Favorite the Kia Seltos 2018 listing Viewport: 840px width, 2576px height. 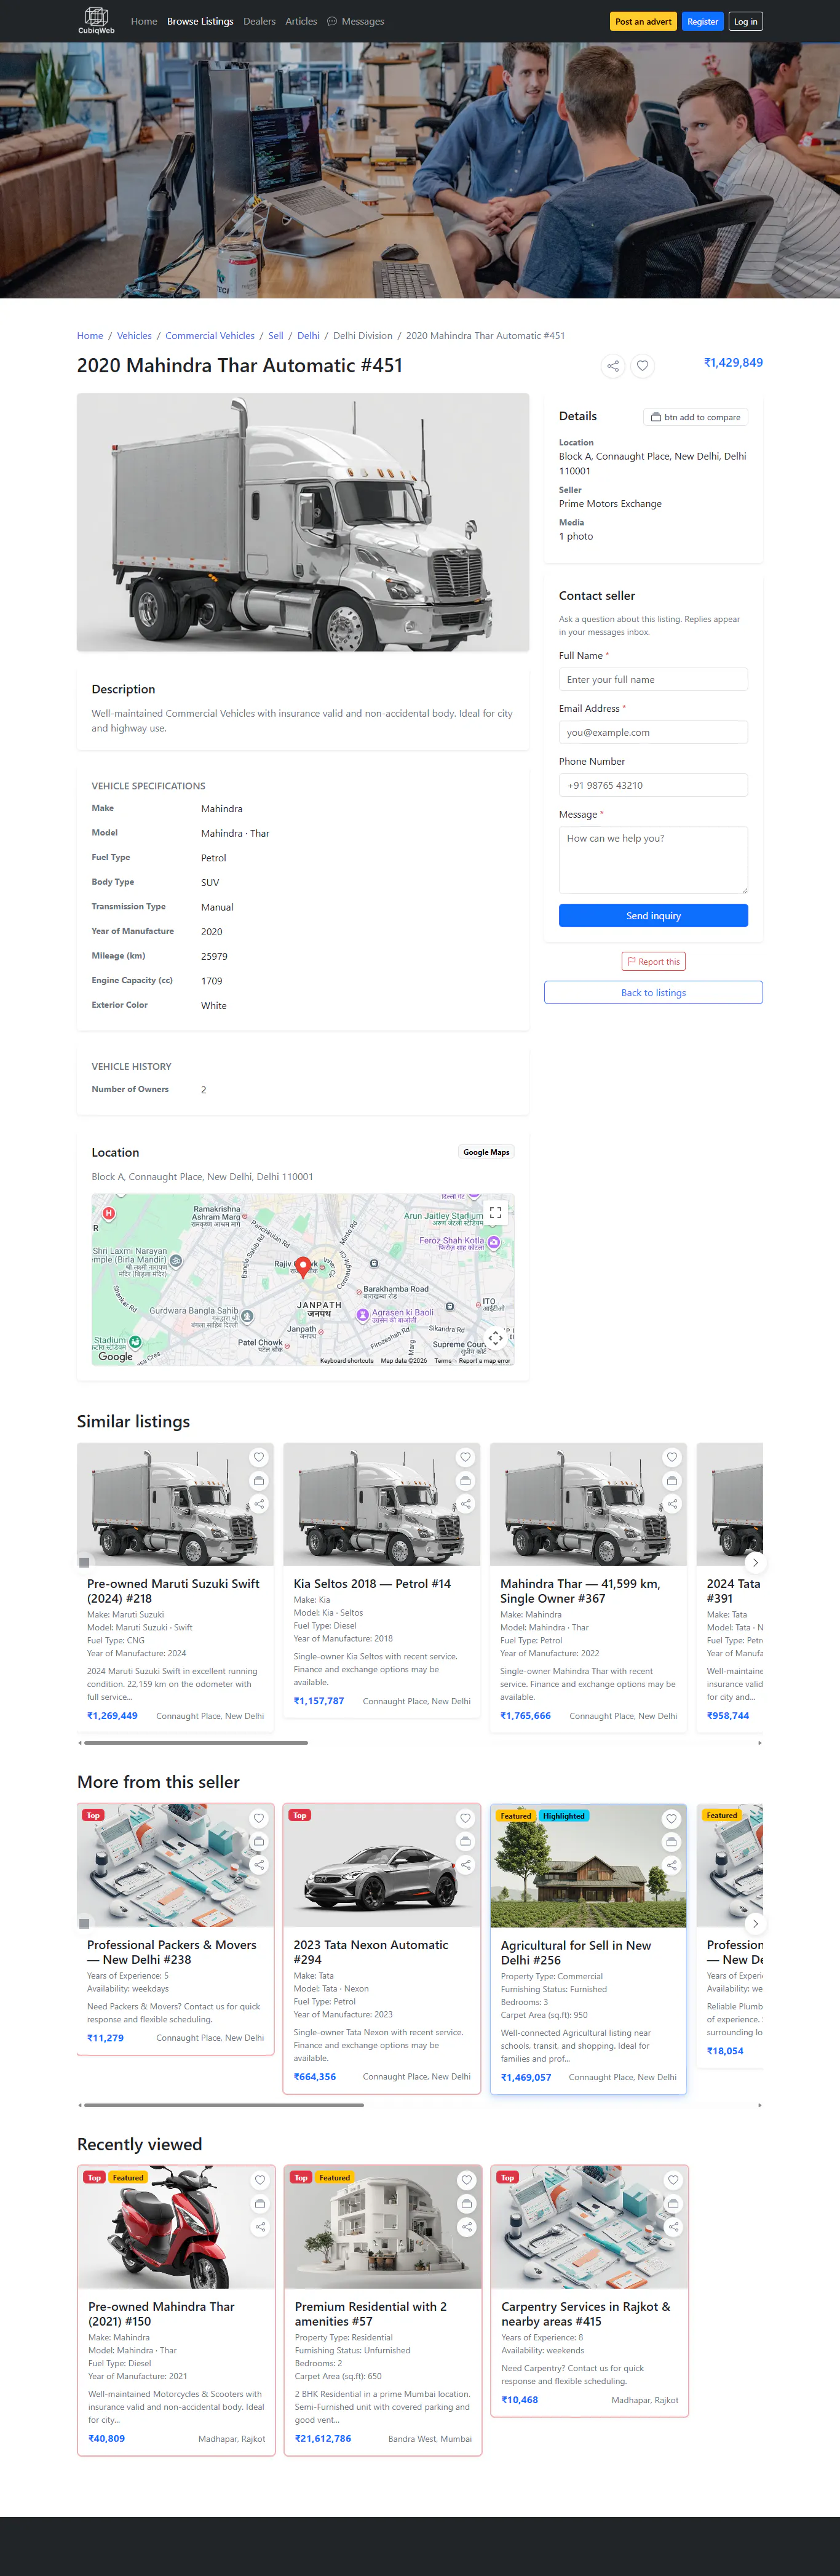[x=465, y=1457]
